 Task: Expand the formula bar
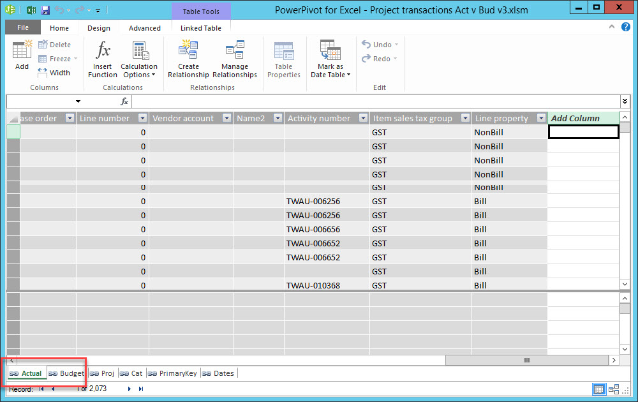coord(625,101)
